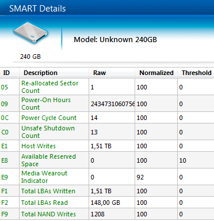This screenshot has width=214, height=221.
Task: Click the SMART Details title bar
Action: [x=107, y=8]
